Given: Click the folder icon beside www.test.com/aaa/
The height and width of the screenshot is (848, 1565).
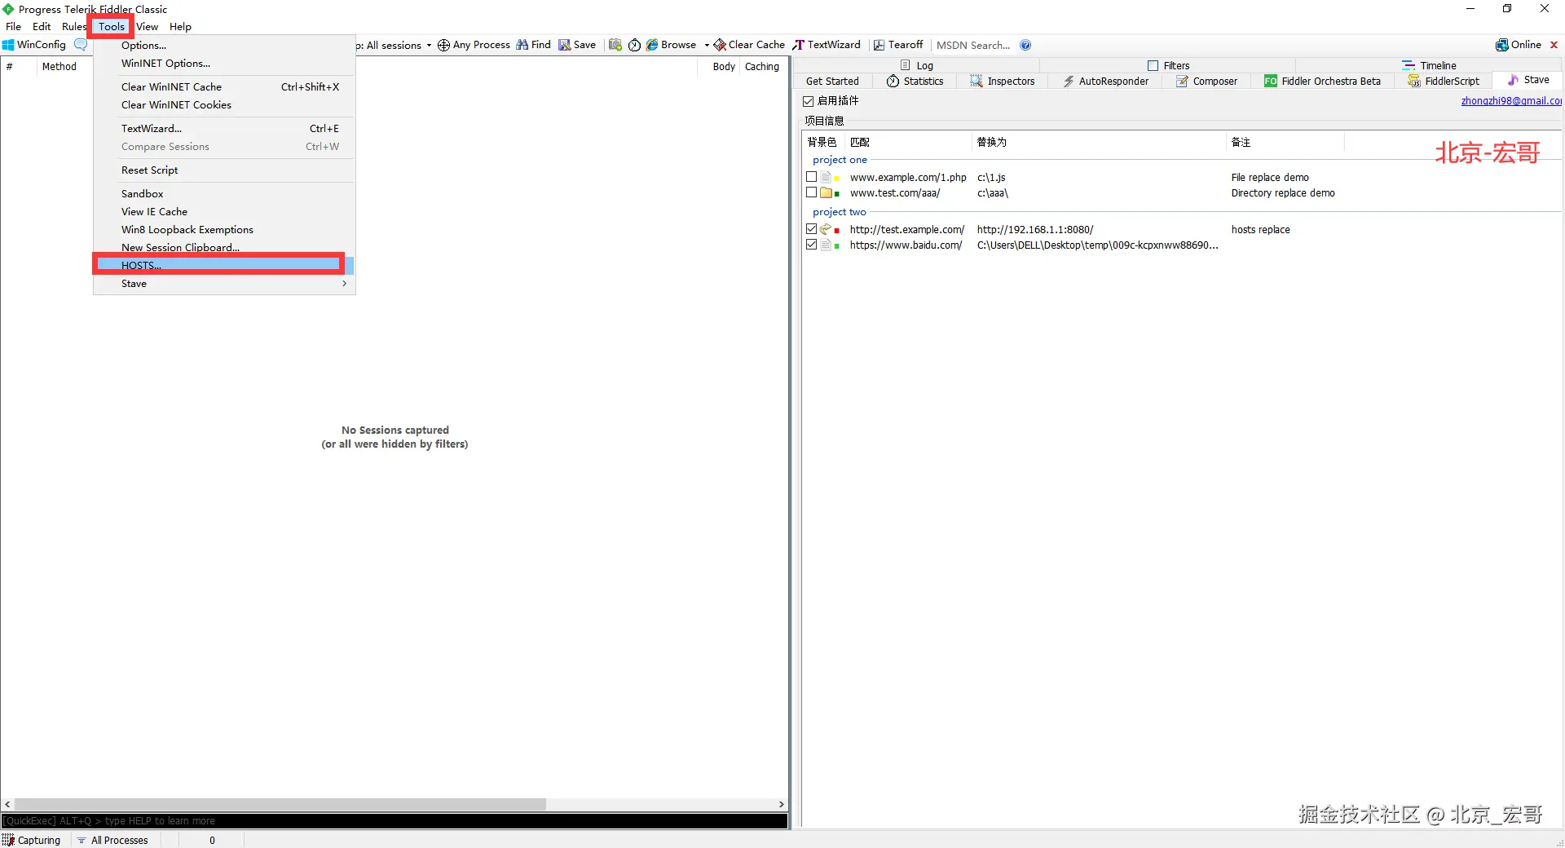Looking at the screenshot, I should coord(827,192).
